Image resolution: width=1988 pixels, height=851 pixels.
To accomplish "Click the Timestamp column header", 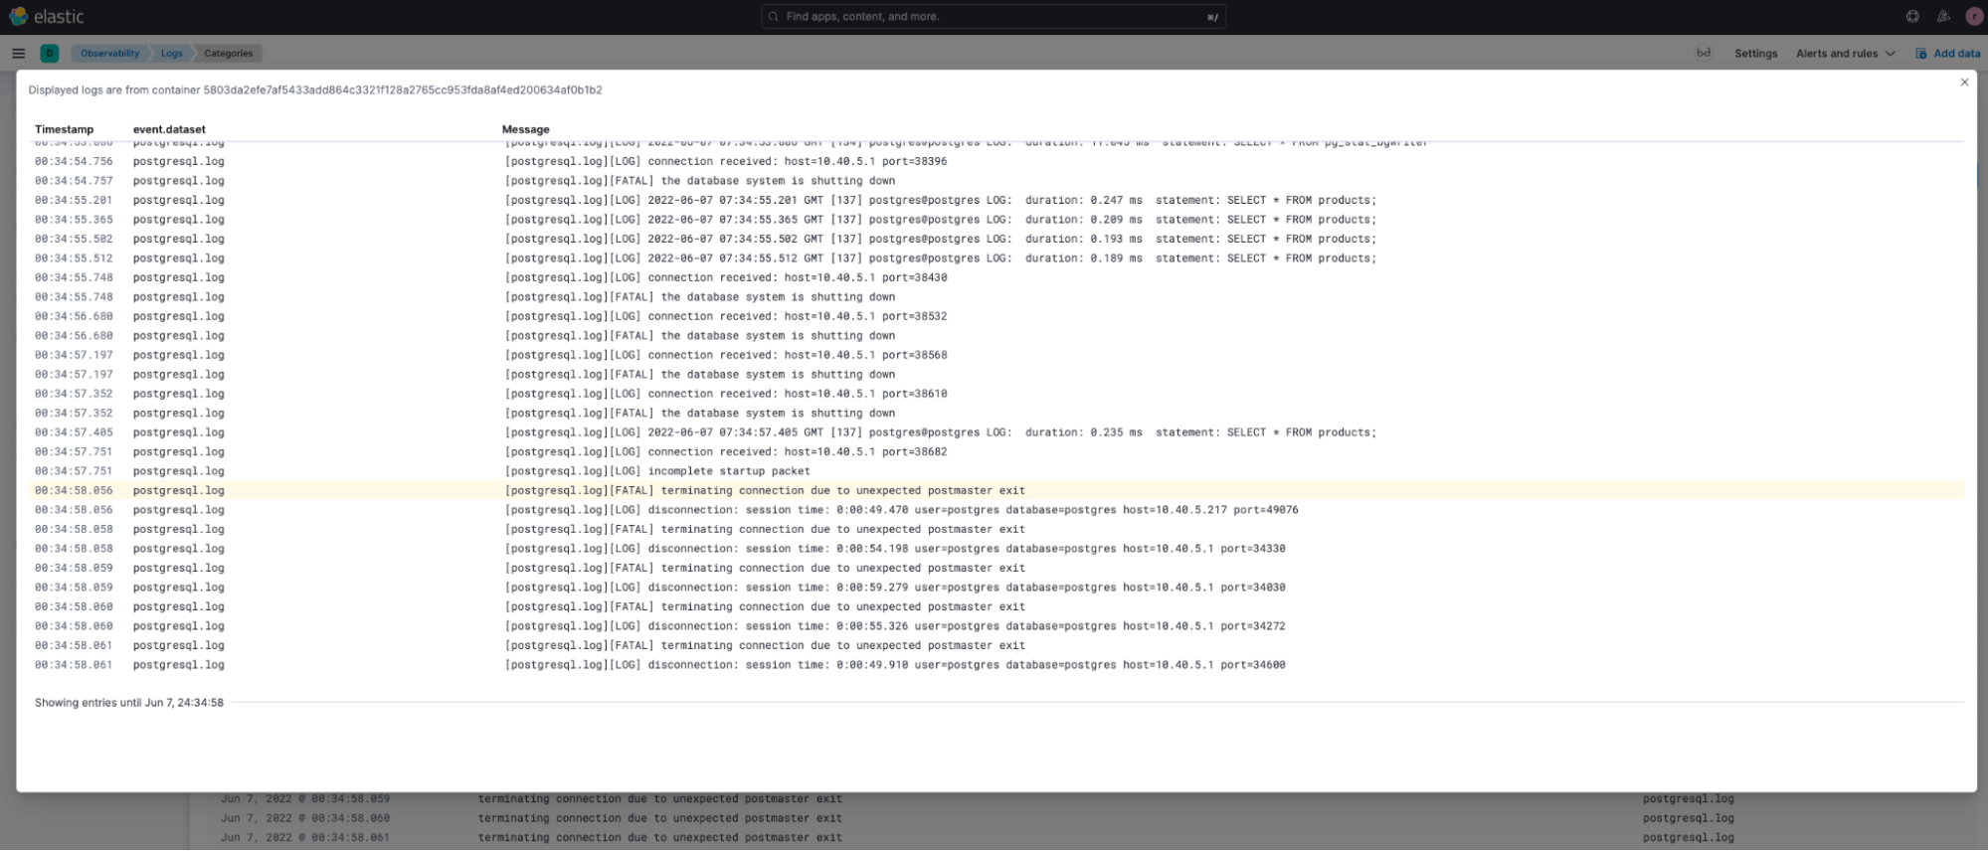I will point(65,129).
